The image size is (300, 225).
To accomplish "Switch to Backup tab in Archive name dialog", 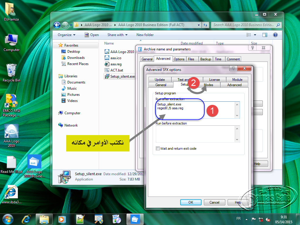I will point(206,59).
